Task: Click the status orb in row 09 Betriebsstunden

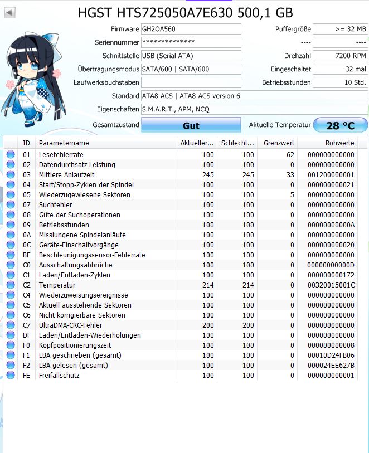Action: 11,225
